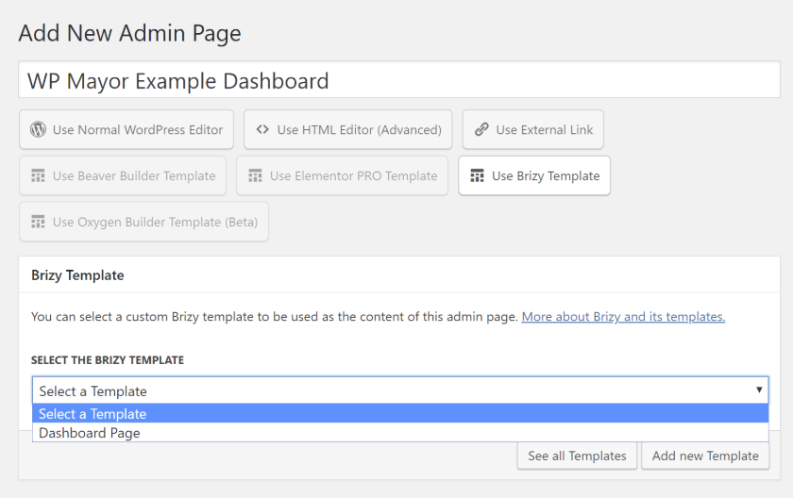This screenshot has width=793, height=498.
Task: Select Use Beaver Builder Template option
Action: pos(123,175)
